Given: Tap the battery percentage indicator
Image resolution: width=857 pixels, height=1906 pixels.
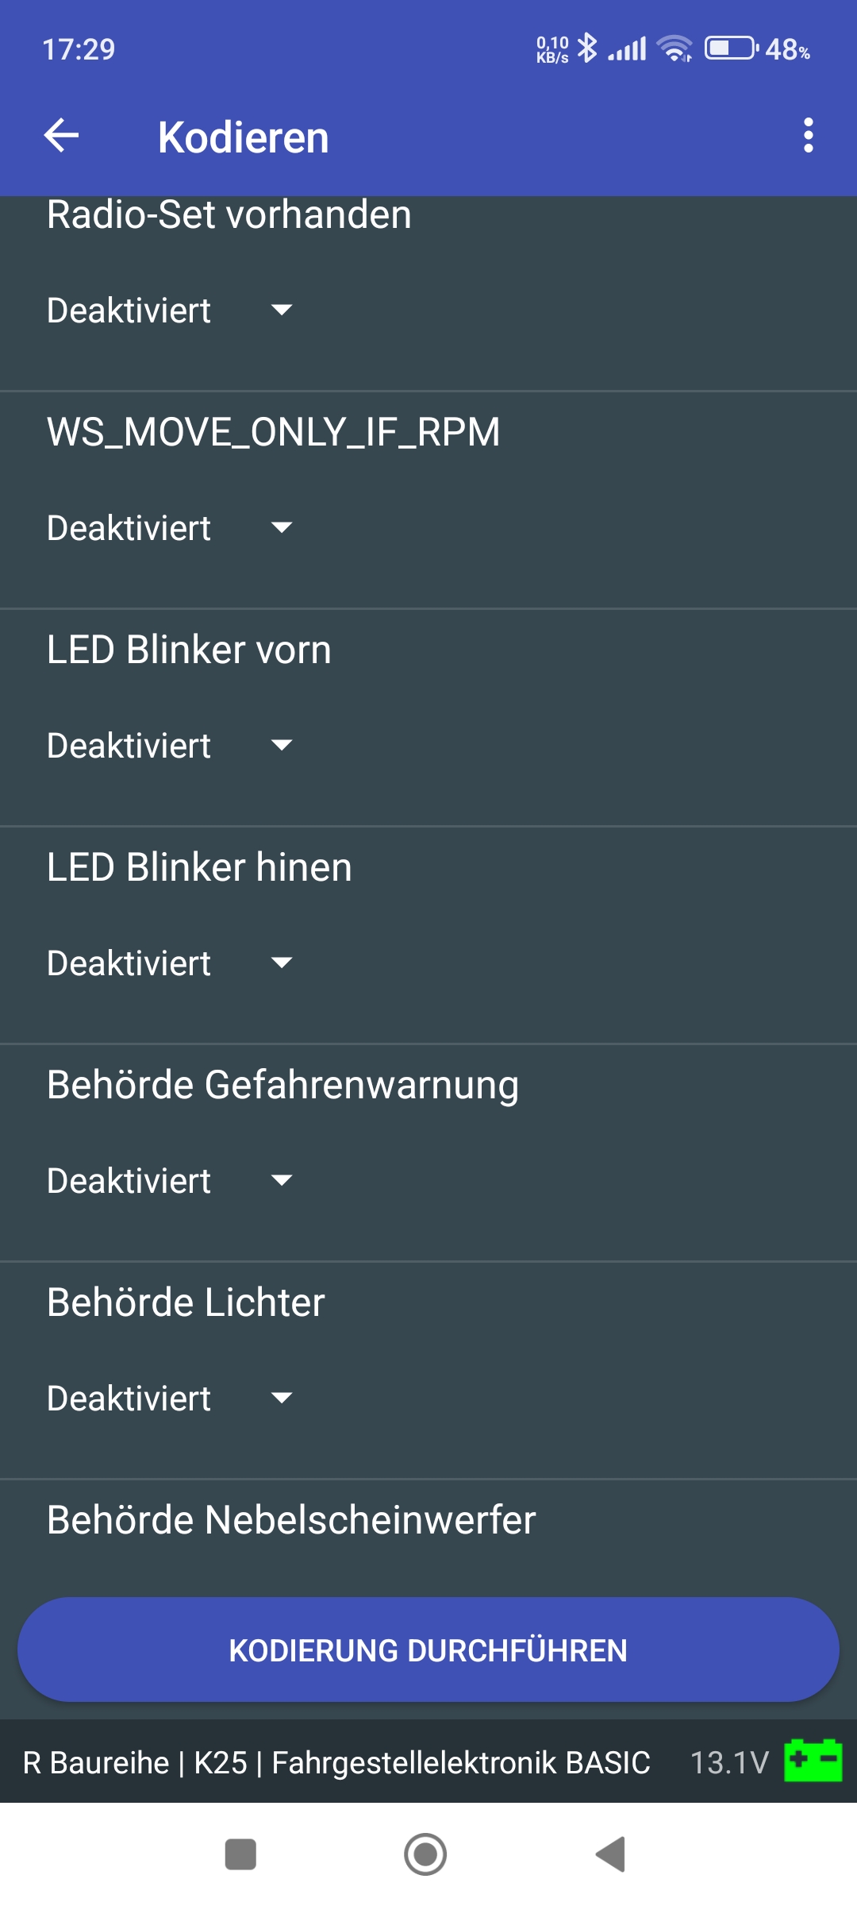Looking at the screenshot, I should click(x=786, y=49).
